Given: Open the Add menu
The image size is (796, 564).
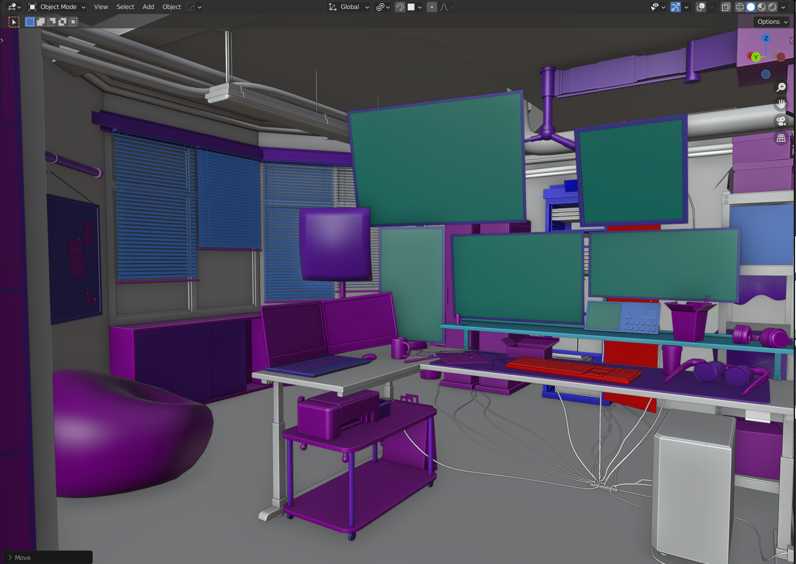Looking at the screenshot, I should point(148,7).
